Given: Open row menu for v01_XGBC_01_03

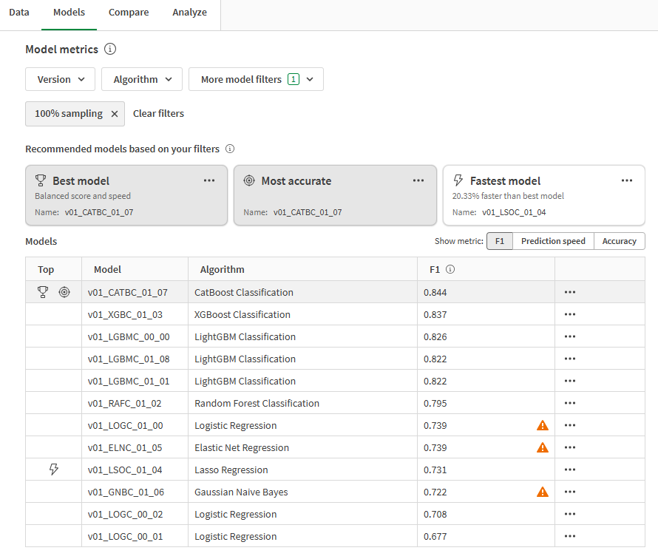Looking at the screenshot, I should 569,314.
